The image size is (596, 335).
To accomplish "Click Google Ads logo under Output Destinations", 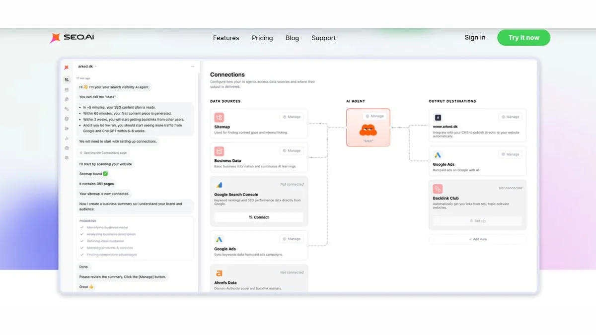I will [438, 155].
